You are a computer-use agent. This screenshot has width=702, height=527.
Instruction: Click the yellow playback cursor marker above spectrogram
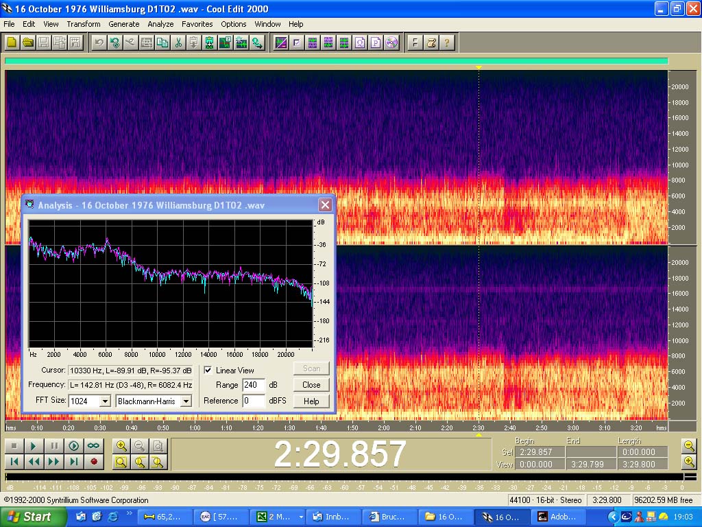(479, 67)
